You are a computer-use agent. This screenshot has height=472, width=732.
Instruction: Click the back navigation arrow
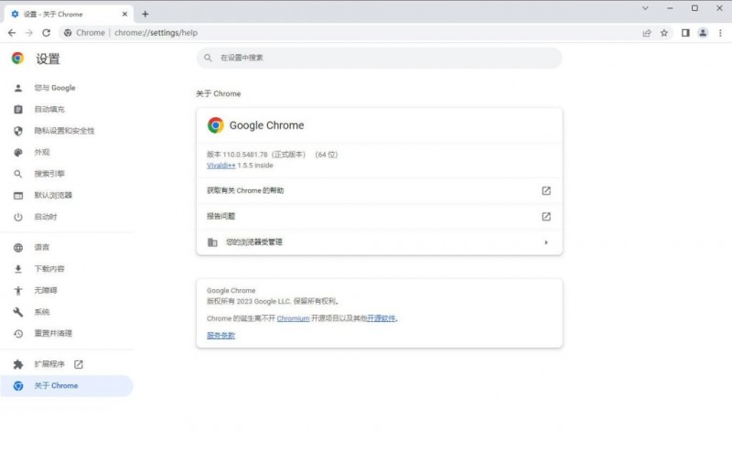coord(11,32)
